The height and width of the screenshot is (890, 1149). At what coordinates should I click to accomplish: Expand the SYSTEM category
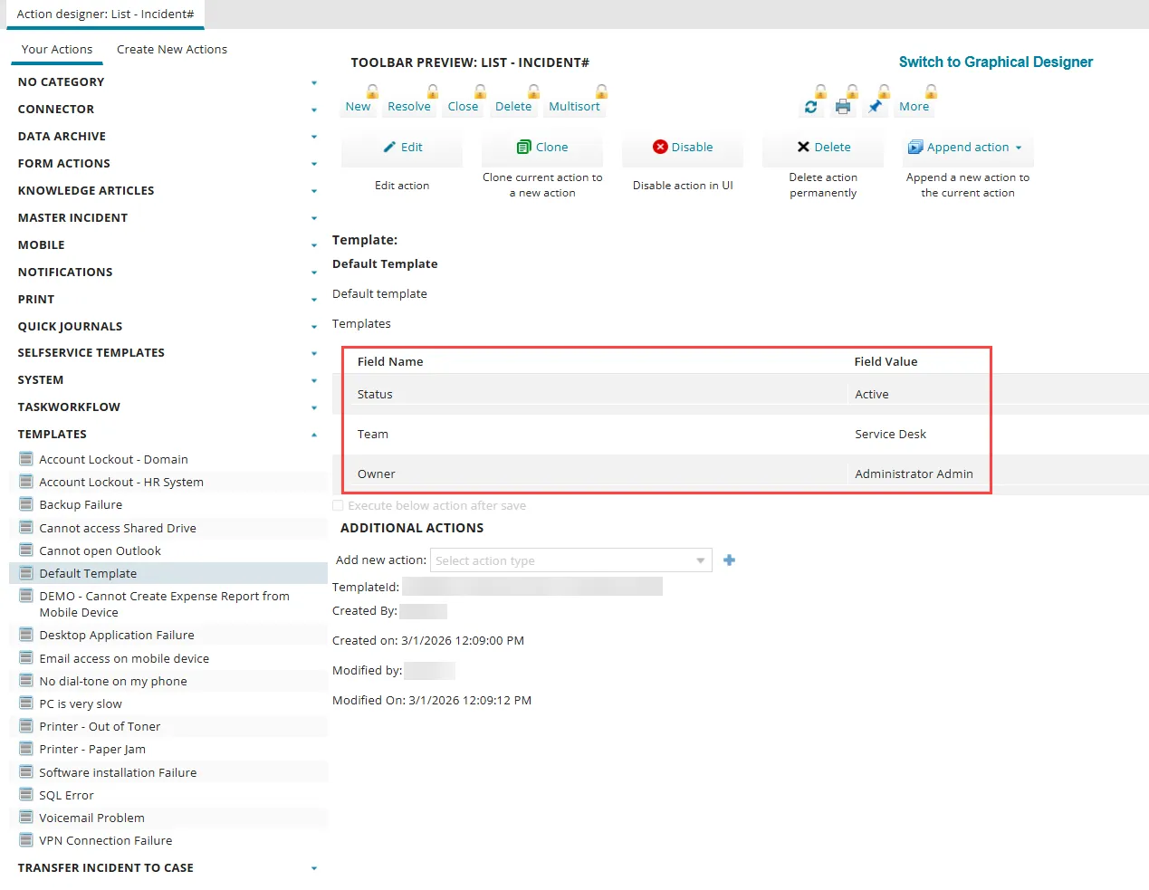(x=314, y=381)
